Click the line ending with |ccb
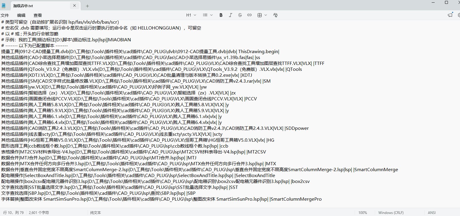The image size is (460, 216). 115,146
